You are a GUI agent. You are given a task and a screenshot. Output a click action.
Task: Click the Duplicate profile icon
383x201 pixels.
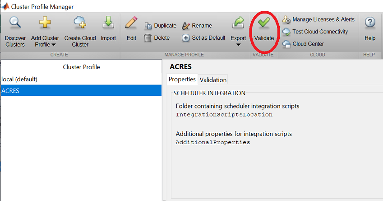pyautogui.click(x=148, y=25)
